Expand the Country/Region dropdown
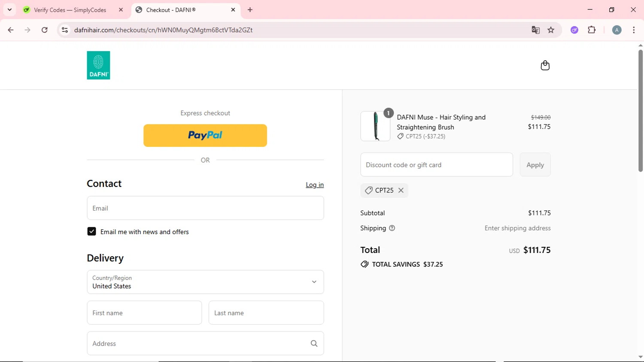The height and width of the screenshot is (362, 644). pos(205,282)
